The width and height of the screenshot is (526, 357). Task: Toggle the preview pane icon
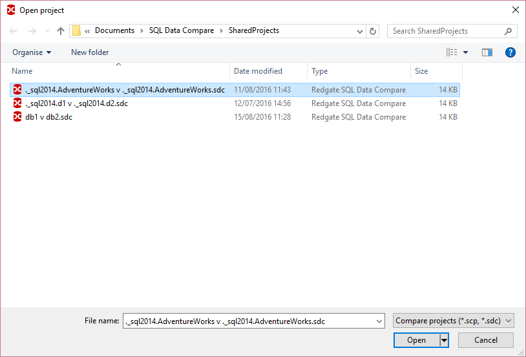tap(487, 52)
